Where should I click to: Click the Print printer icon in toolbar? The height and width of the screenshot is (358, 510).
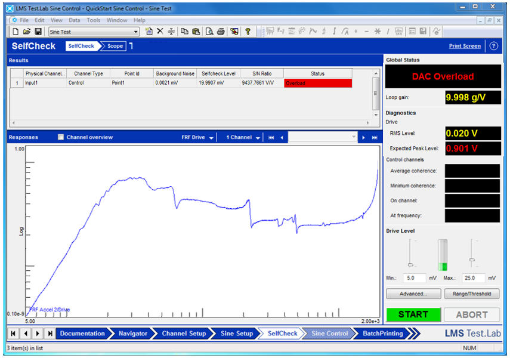coord(221,32)
